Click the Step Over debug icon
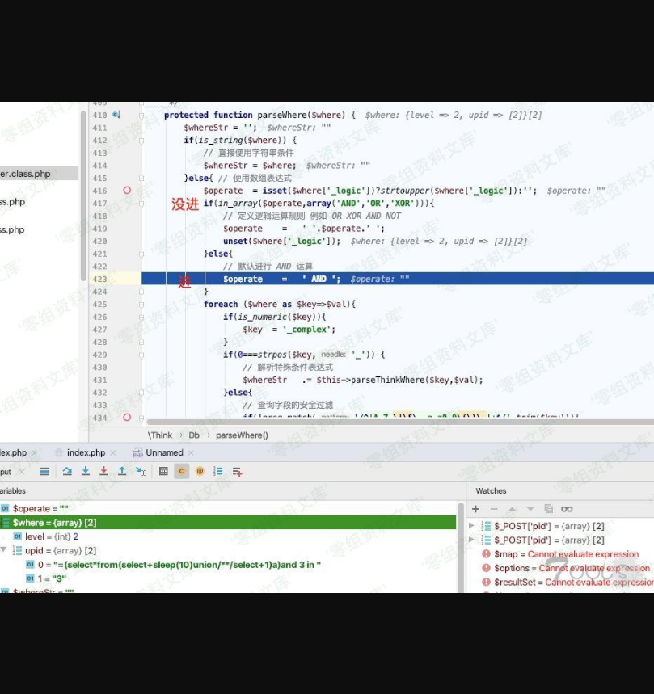The width and height of the screenshot is (654, 694). pos(67,472)
